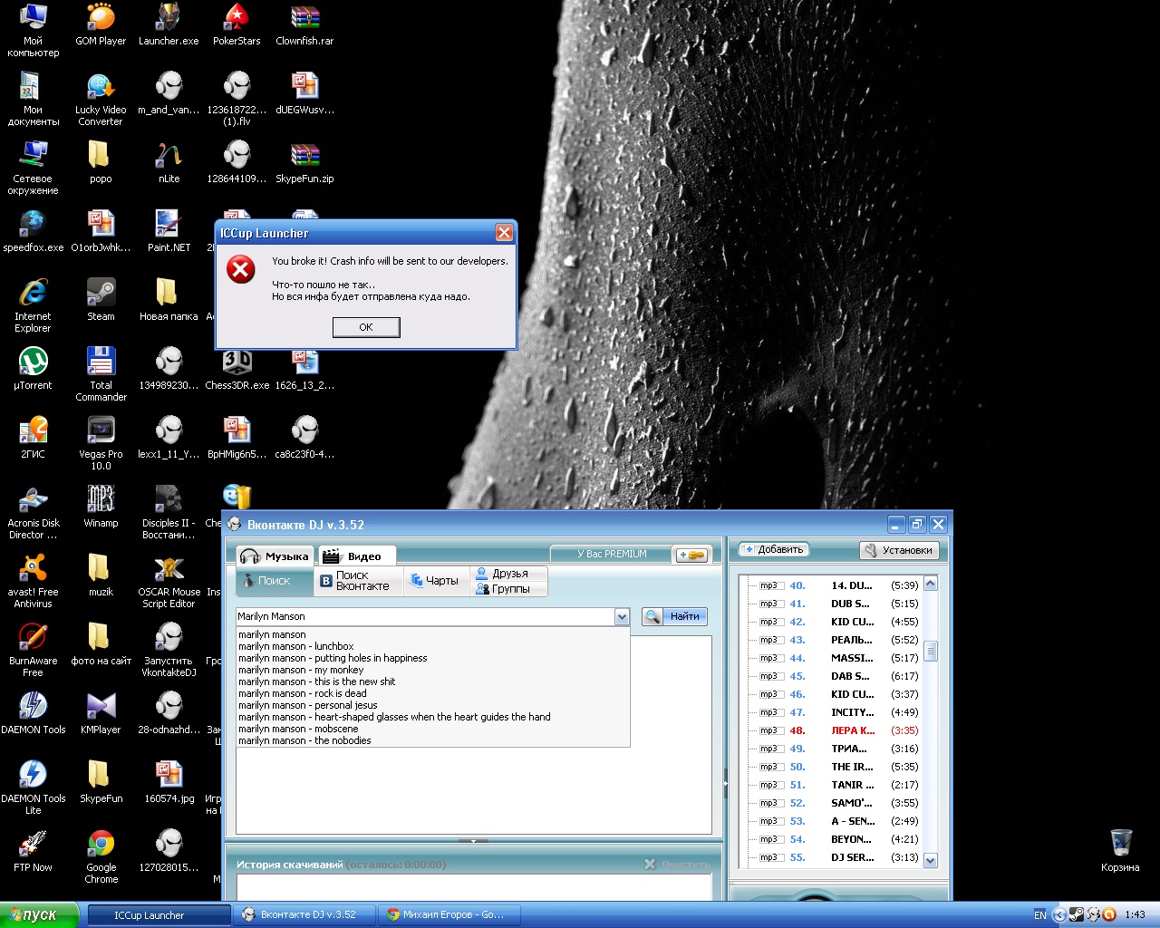Open Lucky Video Converter shortcut
This screenshot has width=1160, height=928.
pos(101,99)
